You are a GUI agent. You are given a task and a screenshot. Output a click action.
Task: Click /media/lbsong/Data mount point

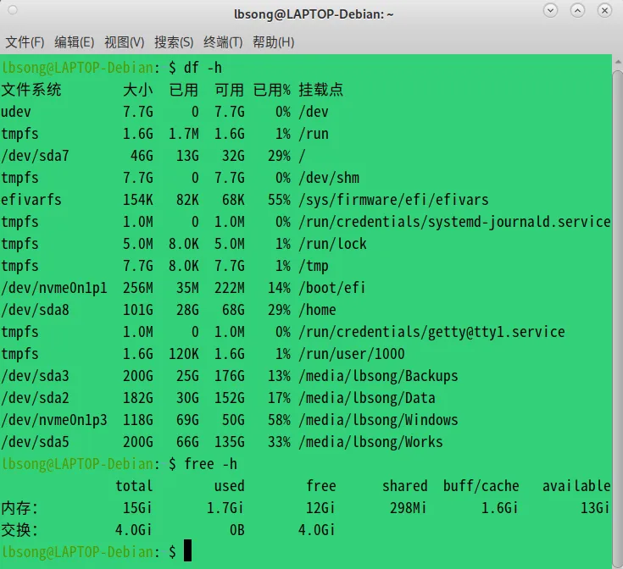[x=367, y=398]
